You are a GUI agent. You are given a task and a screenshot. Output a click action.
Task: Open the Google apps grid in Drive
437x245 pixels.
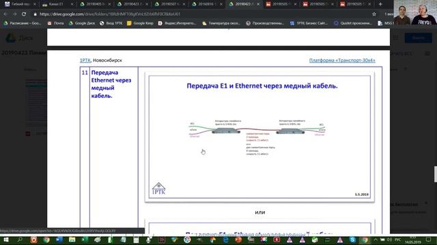[395, 38]
